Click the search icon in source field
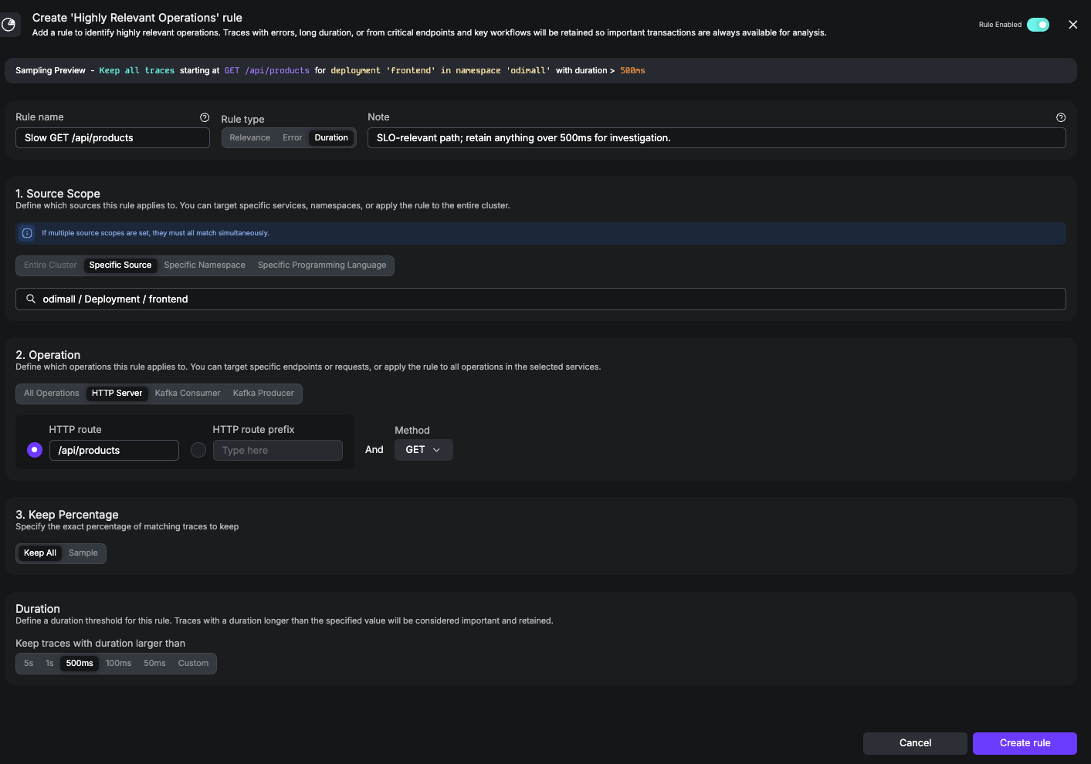 point(31,299)
